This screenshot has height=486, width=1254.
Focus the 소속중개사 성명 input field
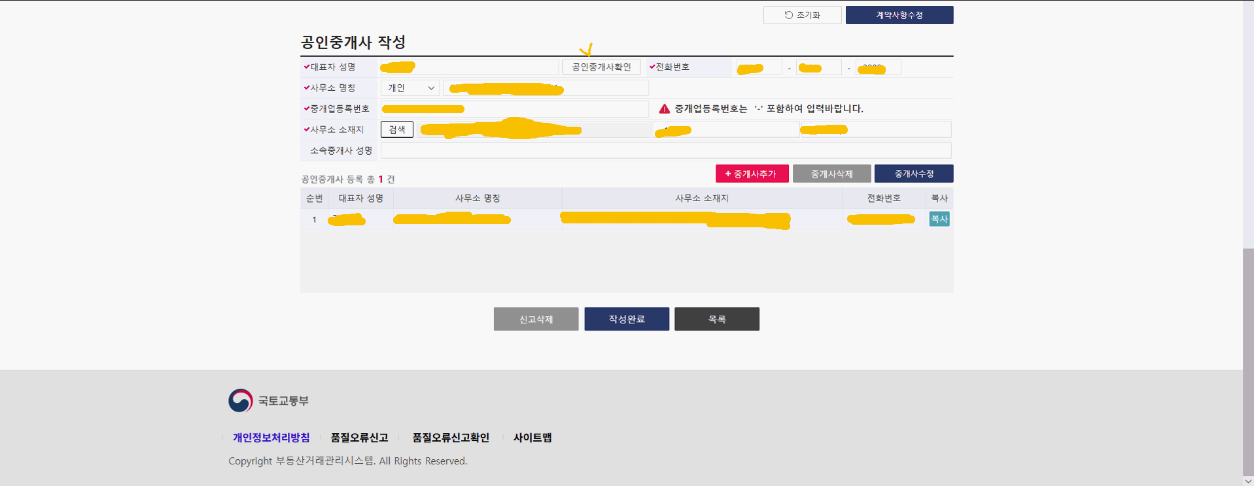[x=666, y=150]
